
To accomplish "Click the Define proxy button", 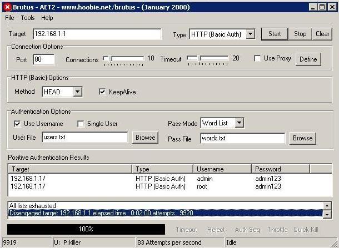I will [308, 59].
